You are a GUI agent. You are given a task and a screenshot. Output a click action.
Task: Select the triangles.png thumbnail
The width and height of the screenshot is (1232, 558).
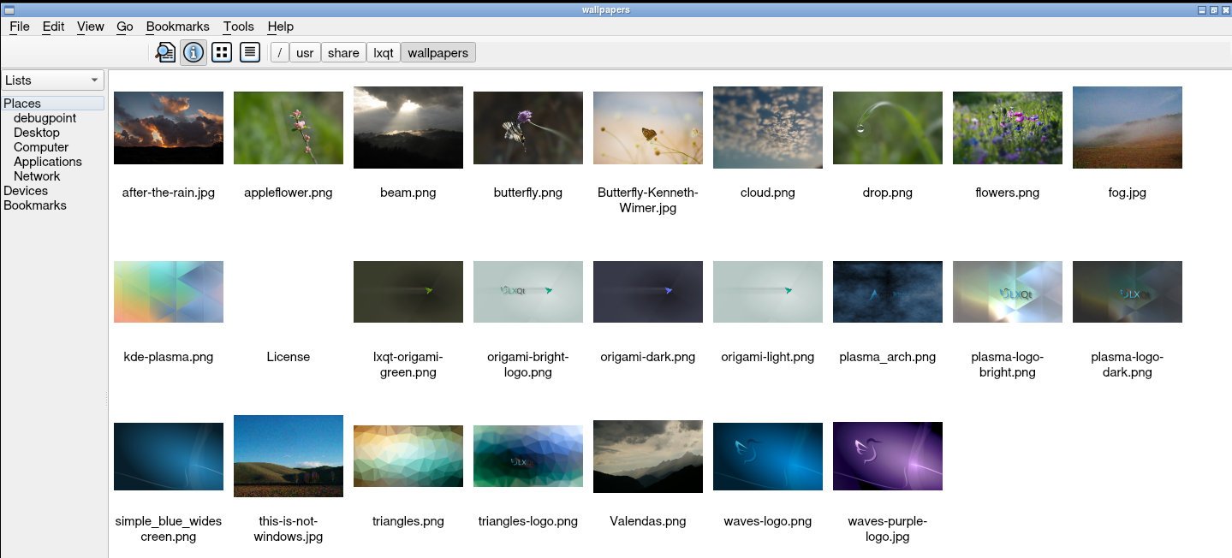pos(408,456)
